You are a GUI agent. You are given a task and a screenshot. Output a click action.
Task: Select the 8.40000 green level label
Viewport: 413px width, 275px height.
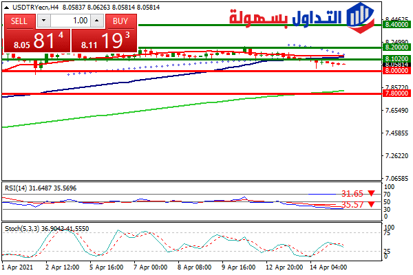(x=396, y=25)
